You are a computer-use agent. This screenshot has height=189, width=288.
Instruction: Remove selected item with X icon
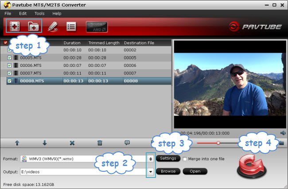tap(72, 143)
